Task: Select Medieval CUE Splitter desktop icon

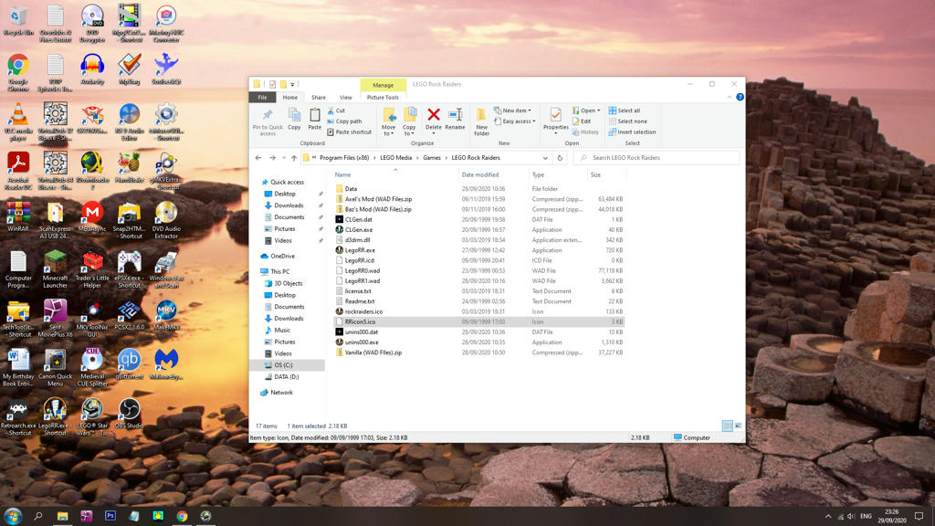Action: click(x=92, y=368)
